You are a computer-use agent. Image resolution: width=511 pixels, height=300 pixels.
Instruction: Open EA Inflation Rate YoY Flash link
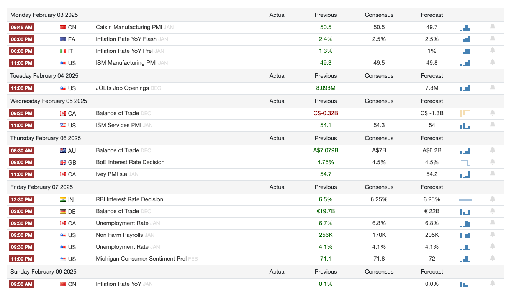126,39
